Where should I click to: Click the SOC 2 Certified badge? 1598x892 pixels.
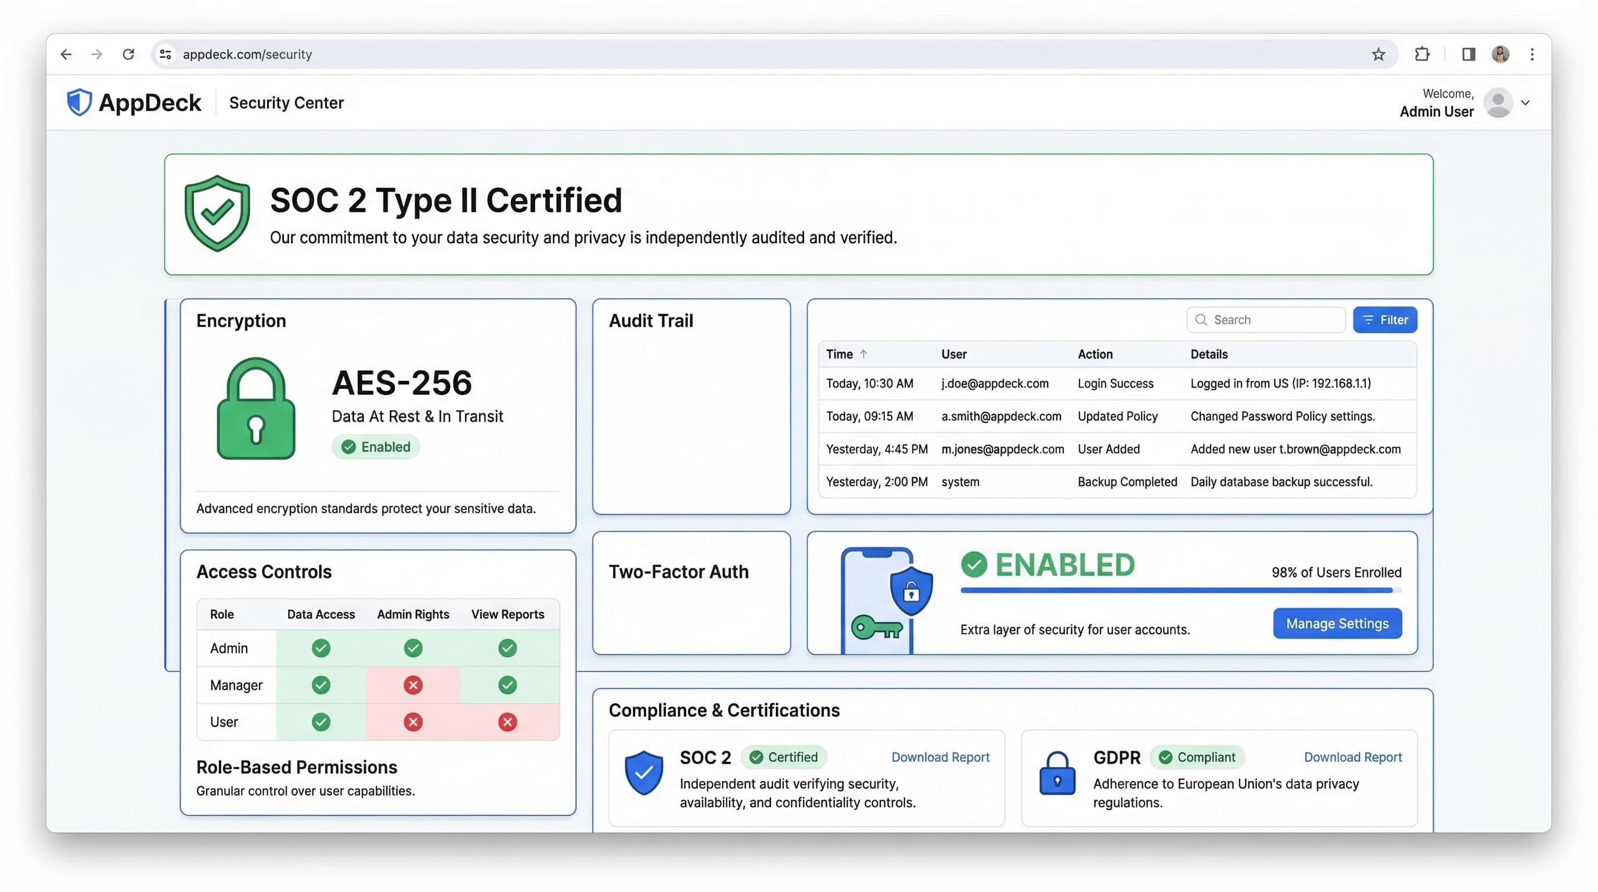[783, 757]
